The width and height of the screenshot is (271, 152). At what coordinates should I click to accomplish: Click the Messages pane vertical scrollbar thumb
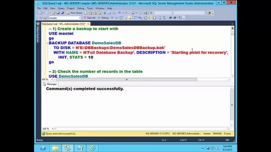232,105
